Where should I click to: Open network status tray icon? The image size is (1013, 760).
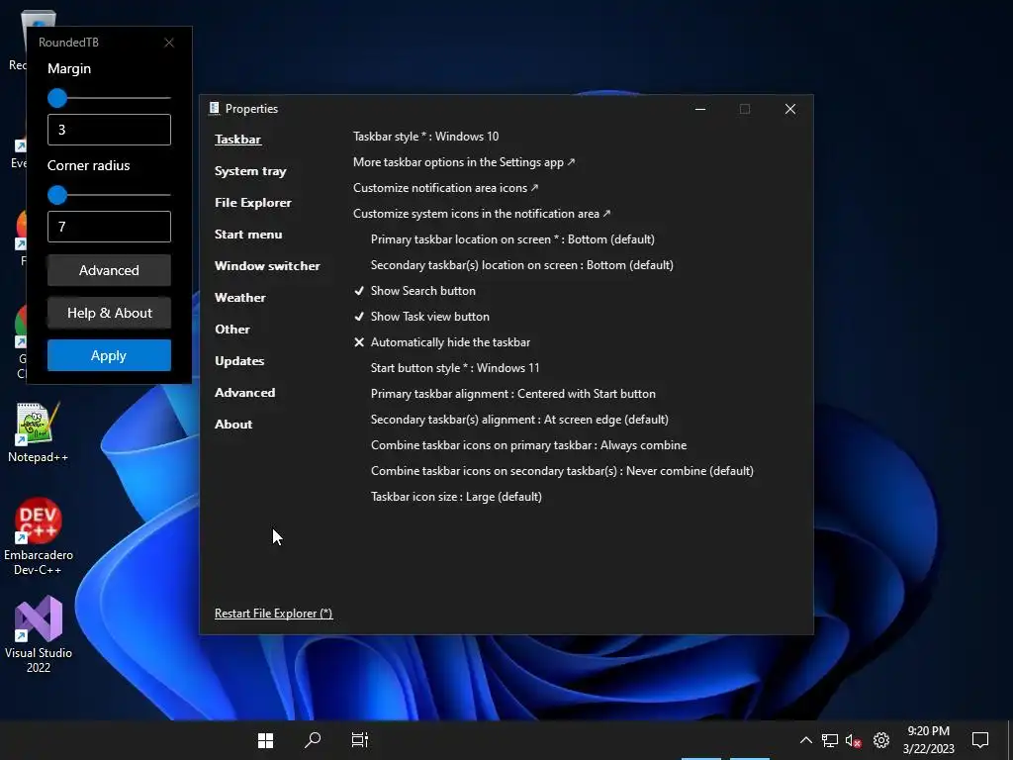point(830,740)
